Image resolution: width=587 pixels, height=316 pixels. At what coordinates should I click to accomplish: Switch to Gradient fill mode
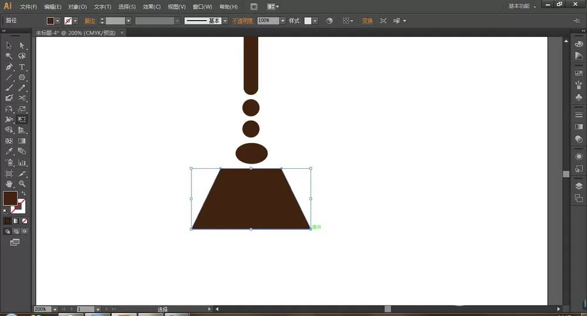click(16, 221)
